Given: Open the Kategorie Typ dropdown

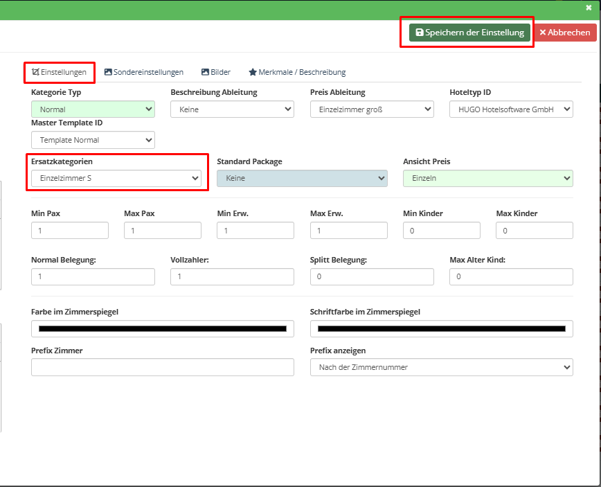Looking at the screenshot, I should (x=93, y=109).
